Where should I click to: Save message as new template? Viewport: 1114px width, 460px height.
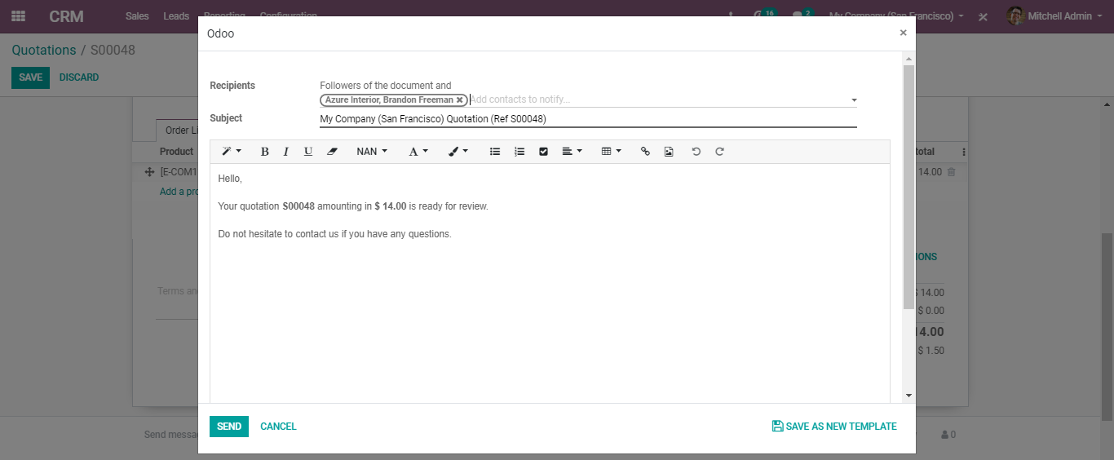[x=834, y=427]
